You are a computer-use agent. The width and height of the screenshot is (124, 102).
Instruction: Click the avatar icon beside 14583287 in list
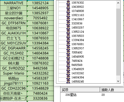(68, 28)
